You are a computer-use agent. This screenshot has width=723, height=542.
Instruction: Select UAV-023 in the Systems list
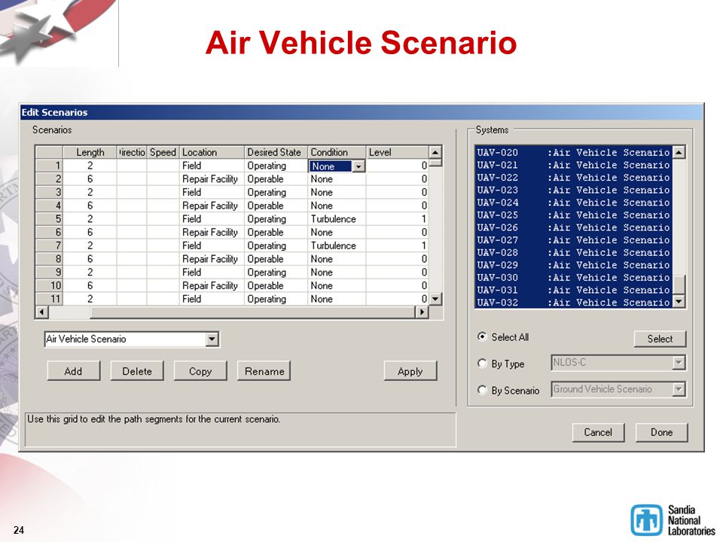(573, 190)
